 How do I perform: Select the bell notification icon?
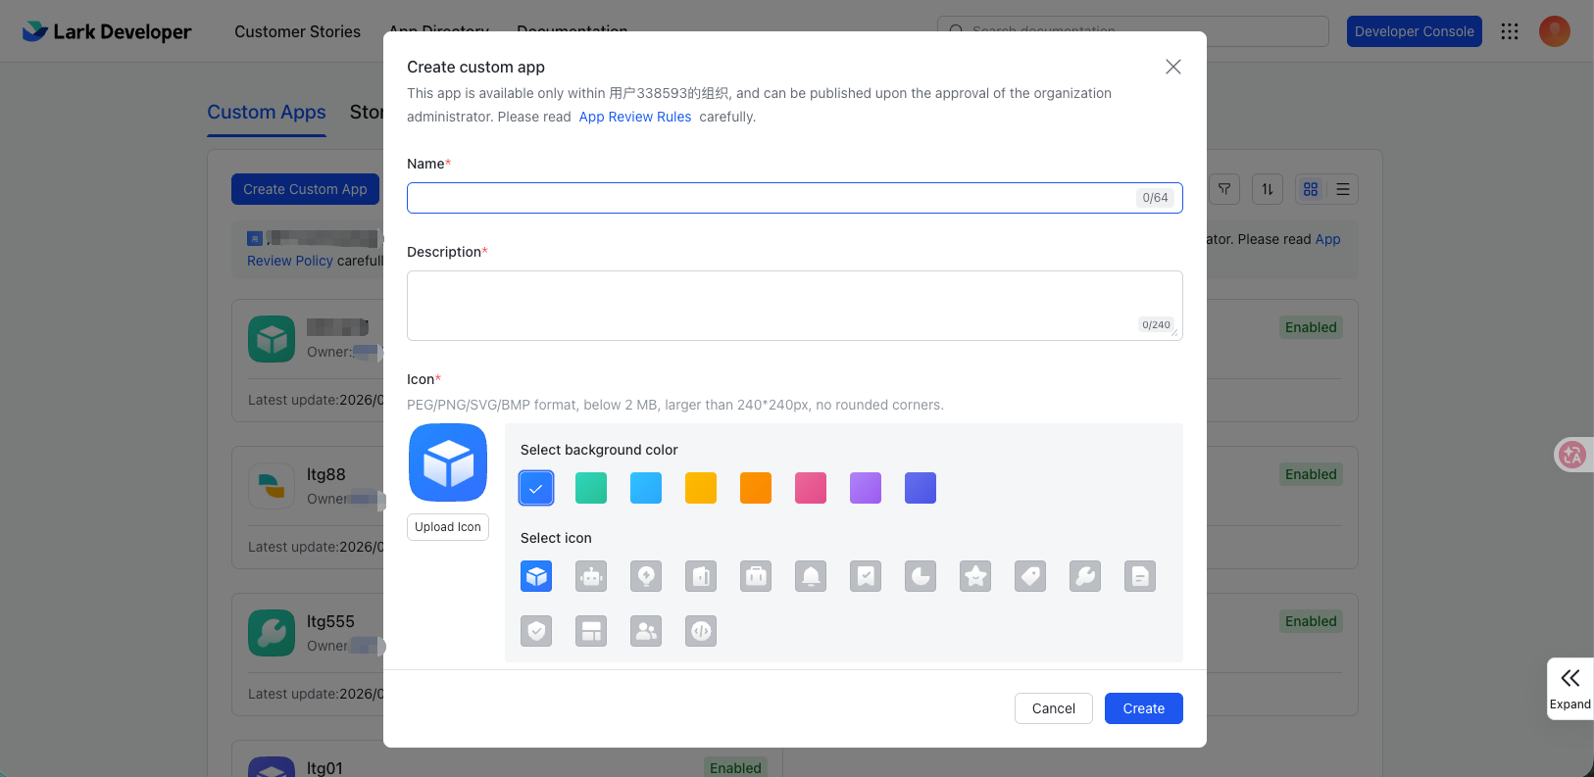point(811,576)
